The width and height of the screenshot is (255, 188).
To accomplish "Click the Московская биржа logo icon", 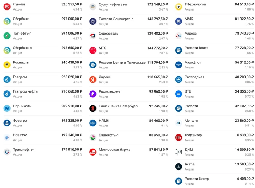I will [x=93, y=152].
